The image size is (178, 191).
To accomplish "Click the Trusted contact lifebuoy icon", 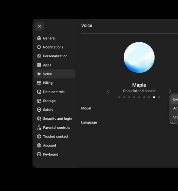I will [39, 137].
